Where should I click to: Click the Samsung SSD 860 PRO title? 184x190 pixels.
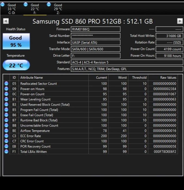93,21
